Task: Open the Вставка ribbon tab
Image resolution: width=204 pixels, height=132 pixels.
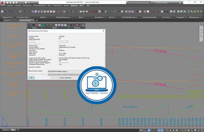Action: click(18, 5)
